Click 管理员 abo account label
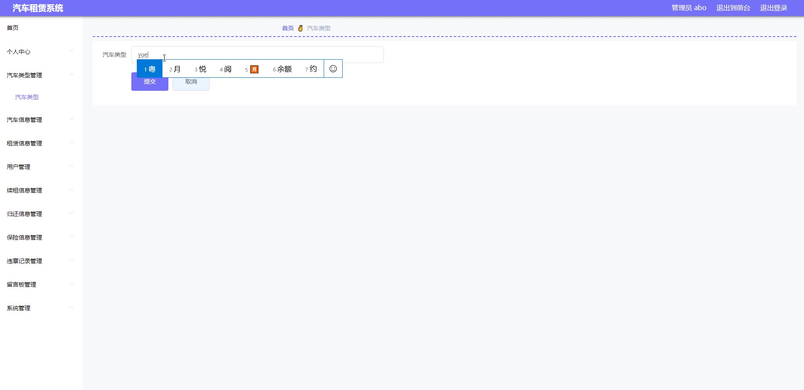This screenshot has width=804, height=390. click(x=689, y=8)
